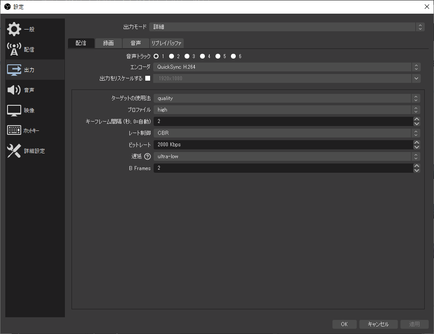Open the エンコーダ dropdown showing QuickSync H.264
This screenshot has width=434, height=334.
(287, 67)
